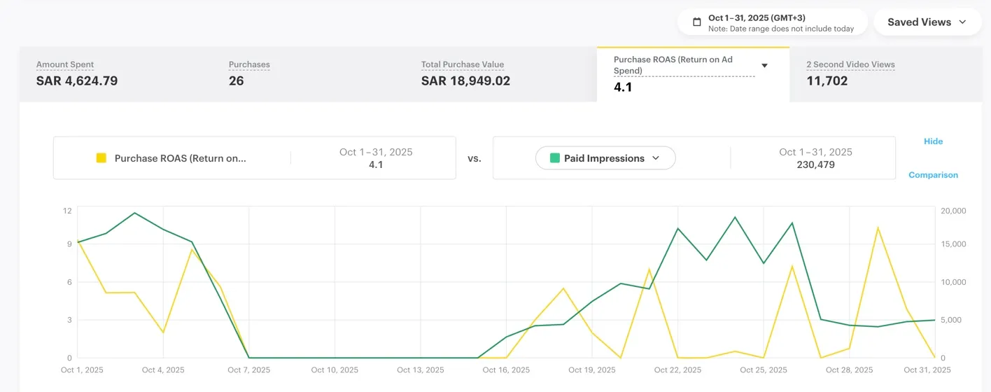Click the Oct 10, 2025 axis label
This screenshot has height=392, width=991.
(x=335, y=370)
